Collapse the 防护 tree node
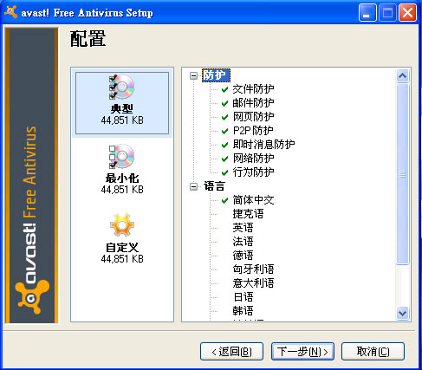This screenshot has height=370, width=422. pyautogui.click(x=193, y=75)
